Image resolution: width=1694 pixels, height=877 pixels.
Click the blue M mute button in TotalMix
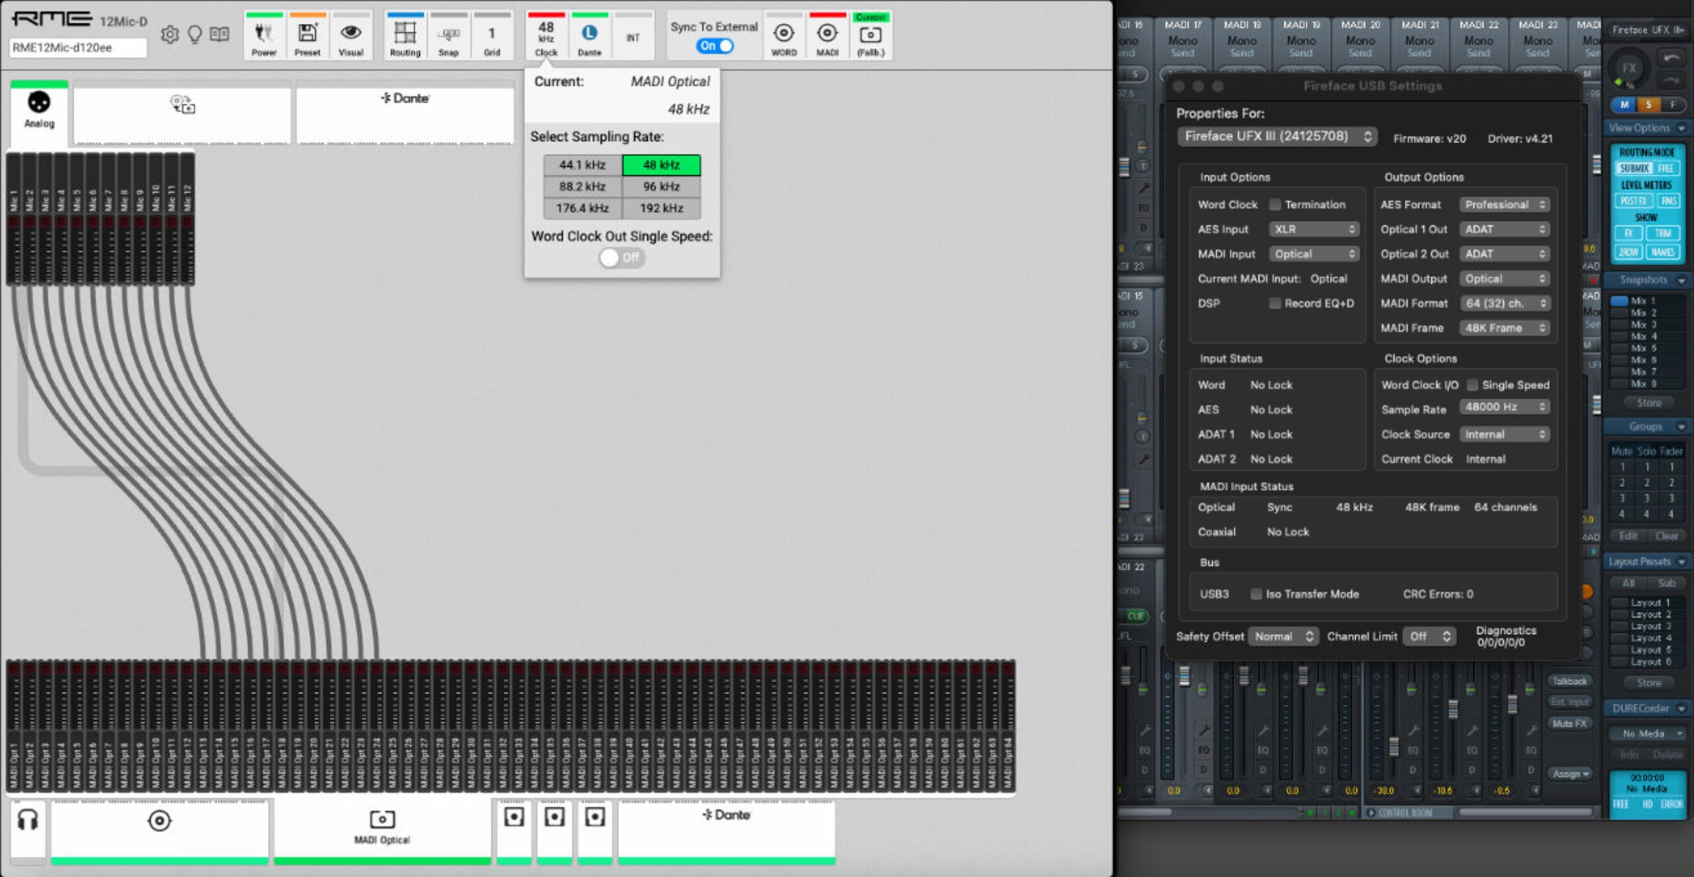[x=1624, y=105]
